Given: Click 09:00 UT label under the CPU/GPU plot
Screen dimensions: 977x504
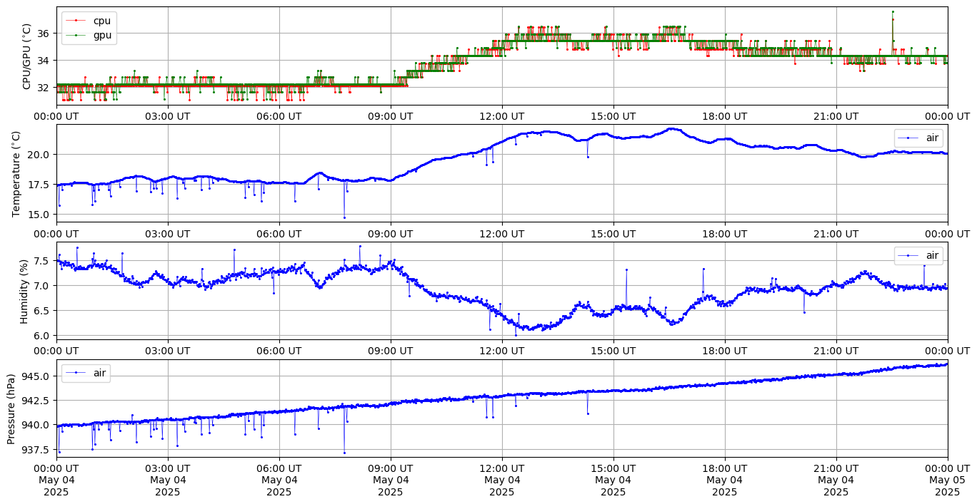Looking at the screenshot, I should (391, 116).
